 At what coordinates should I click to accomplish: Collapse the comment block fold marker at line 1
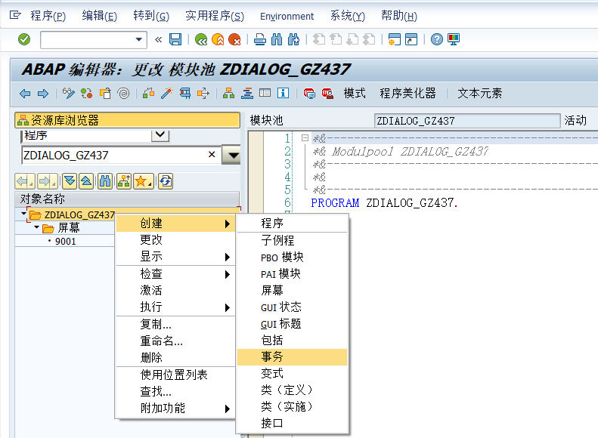pos(305,137)
